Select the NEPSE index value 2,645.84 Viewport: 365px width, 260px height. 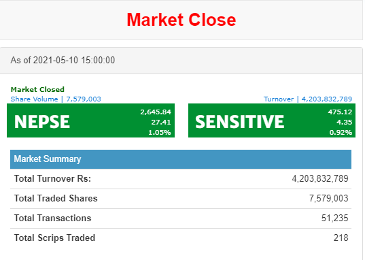[156, 112]
